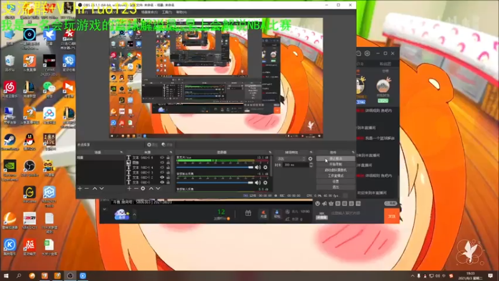Add a new source in OBS
Screen dimensions: 499x281
[129, 189]
